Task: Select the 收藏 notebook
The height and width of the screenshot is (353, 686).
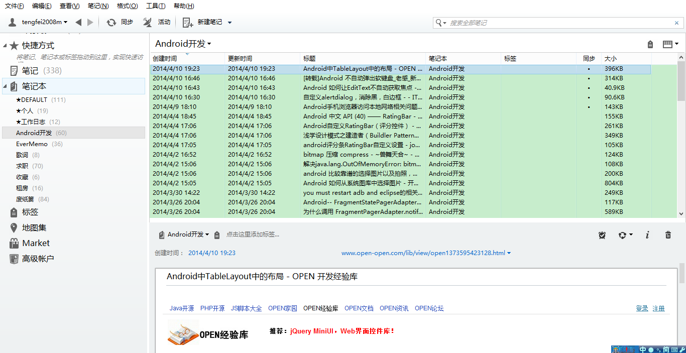Action: [x=28, y=177]
